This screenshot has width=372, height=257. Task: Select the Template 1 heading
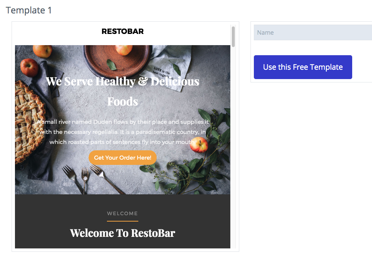coord(28,10)
